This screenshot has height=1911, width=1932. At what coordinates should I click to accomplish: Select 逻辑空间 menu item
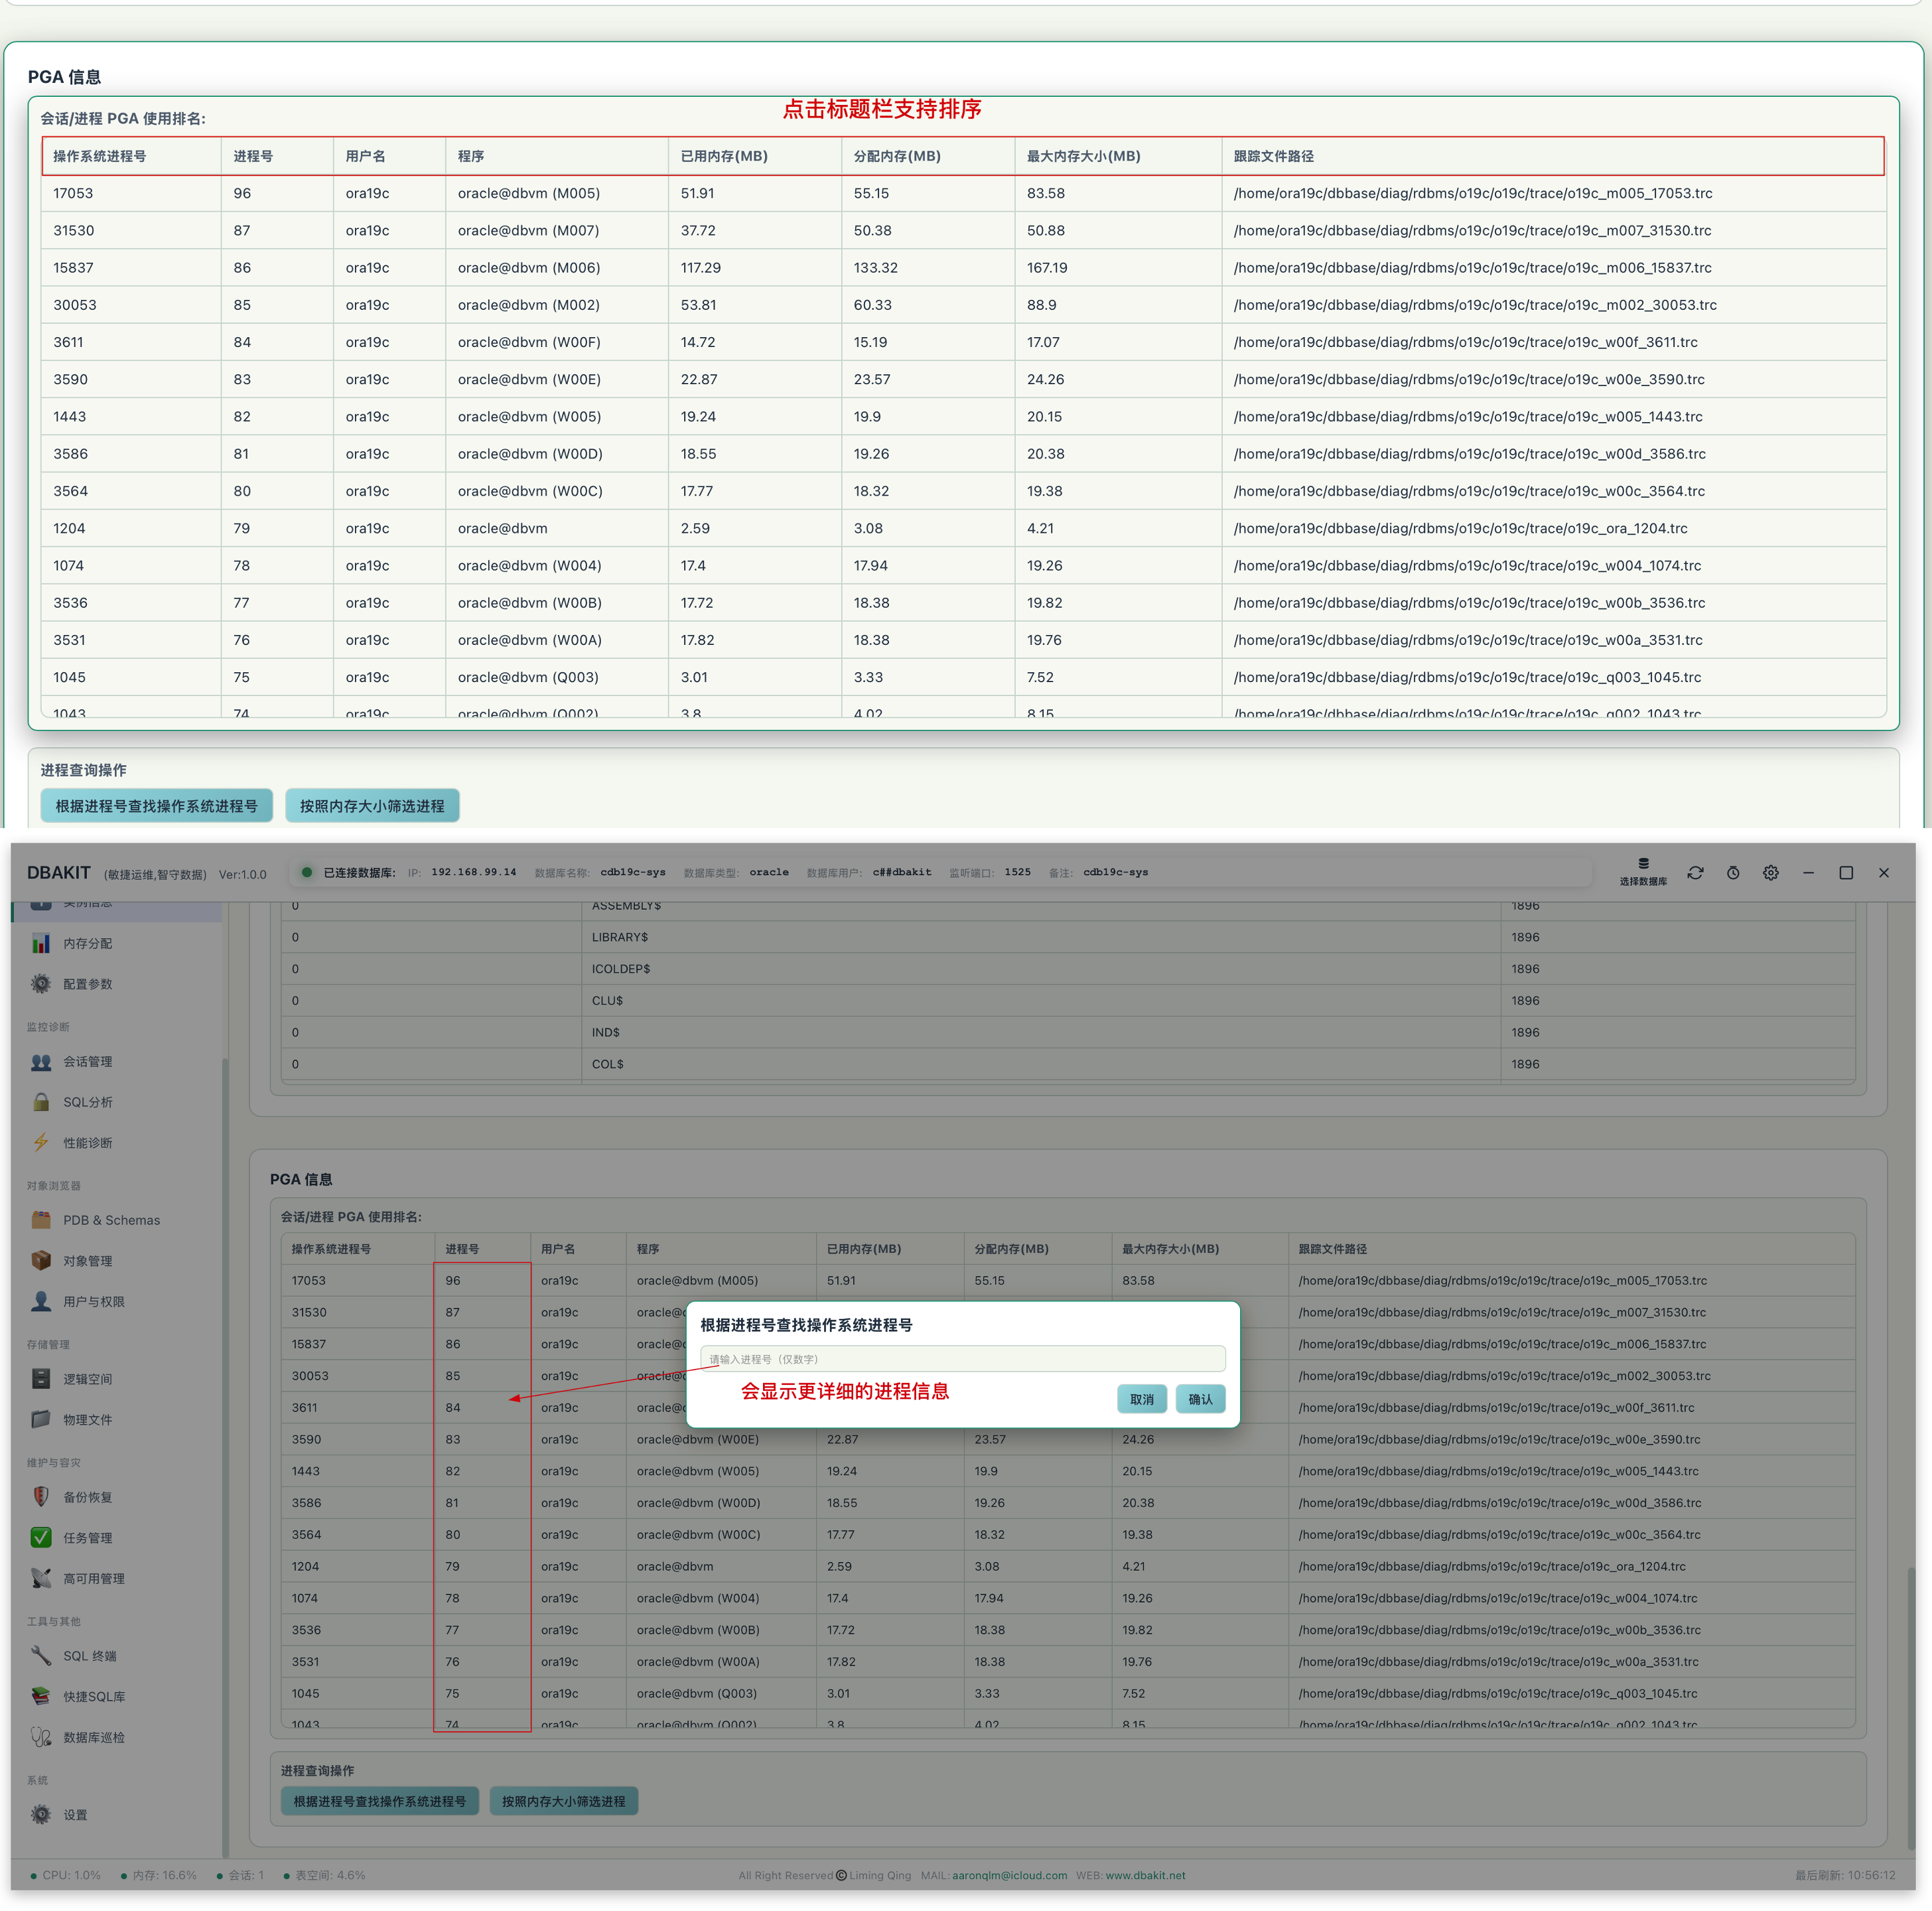87,1379
